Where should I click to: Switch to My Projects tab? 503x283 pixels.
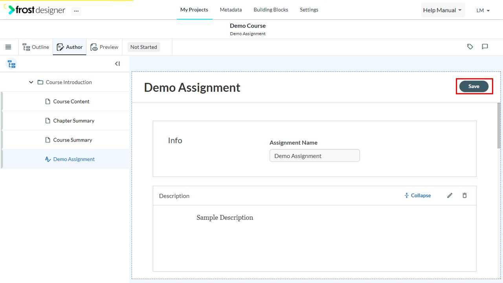pyautogui.click(x=194, y=10)
